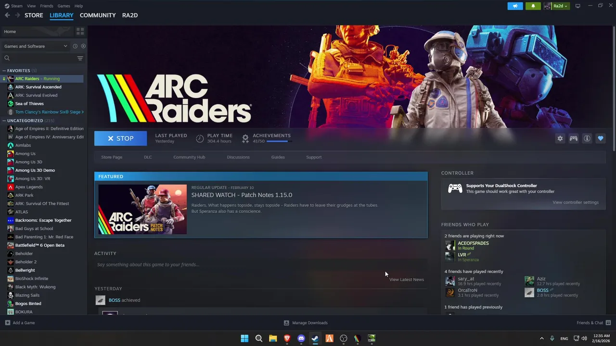
Task: Show hidden system tray icons chevron
Action: click(541, 338)
